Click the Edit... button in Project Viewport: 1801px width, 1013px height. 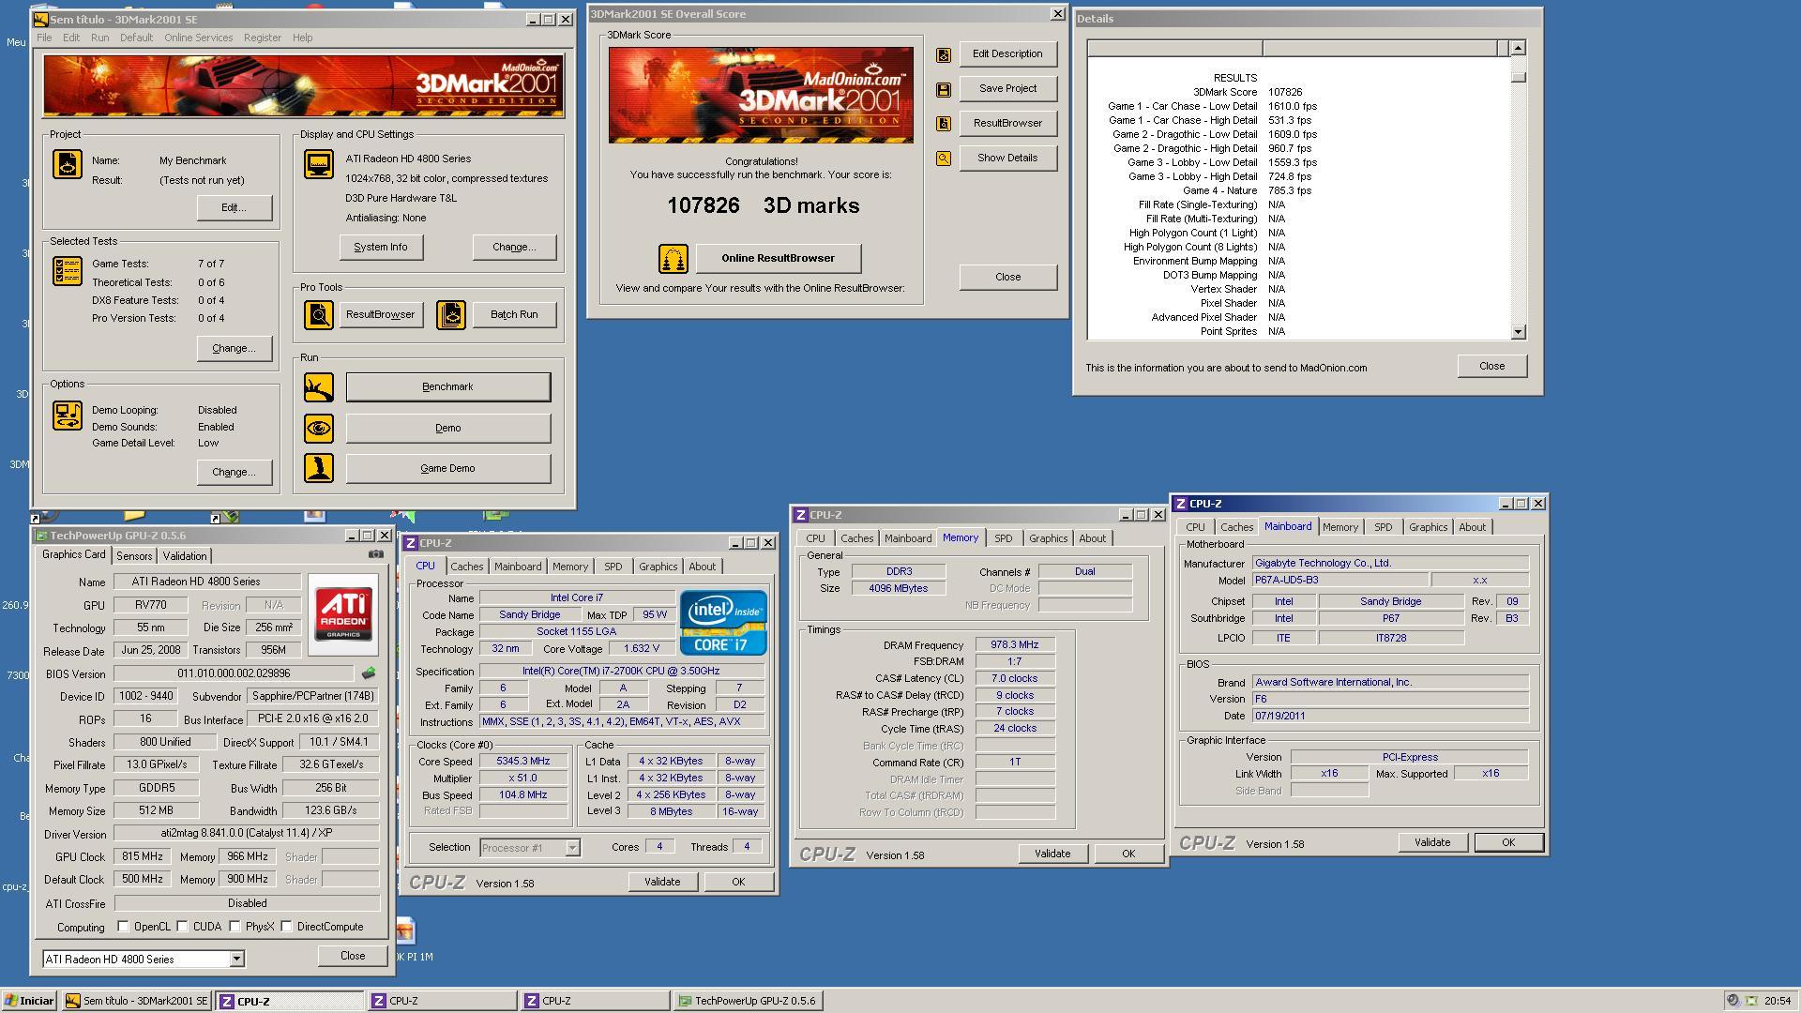point(235,208)
